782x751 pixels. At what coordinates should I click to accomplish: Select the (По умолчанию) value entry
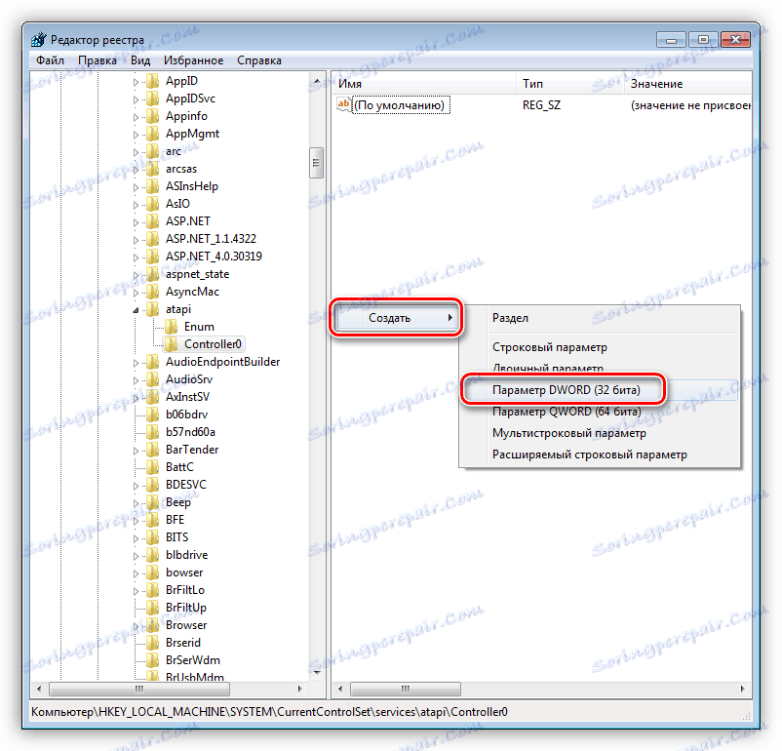point(401,105)
